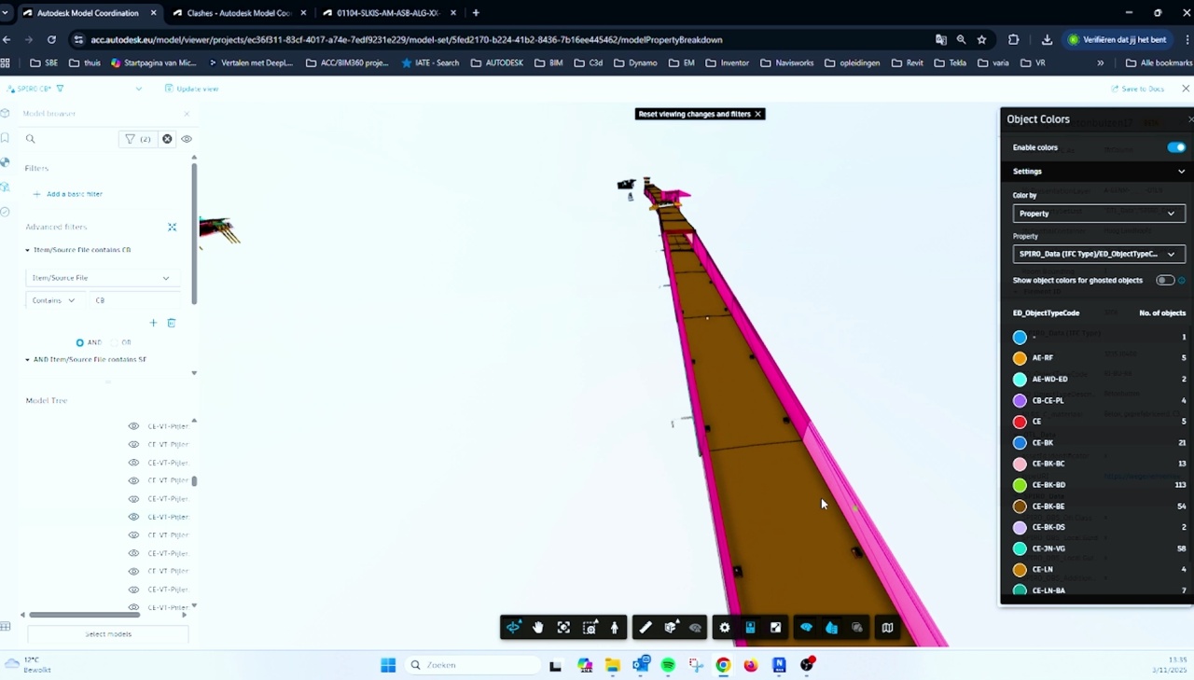Open the AUTODESK bookmark folder

coord(497,63)
